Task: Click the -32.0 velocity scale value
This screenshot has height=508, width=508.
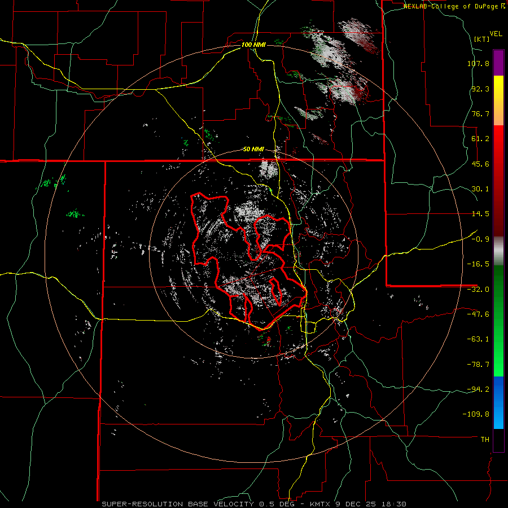Action: point(478,290)
